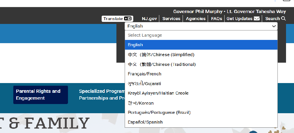Open Parental Rights and Engagement tab
This screenshot has width=294, height=133.
point(40,95)
